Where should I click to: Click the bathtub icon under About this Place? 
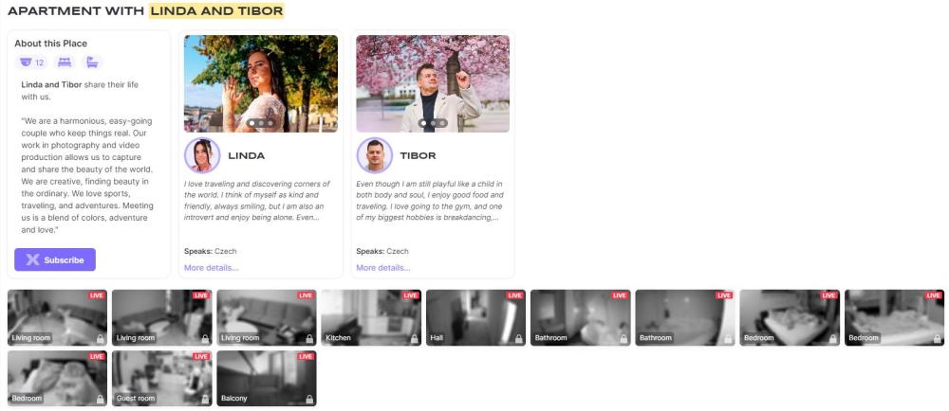(92, 63)
